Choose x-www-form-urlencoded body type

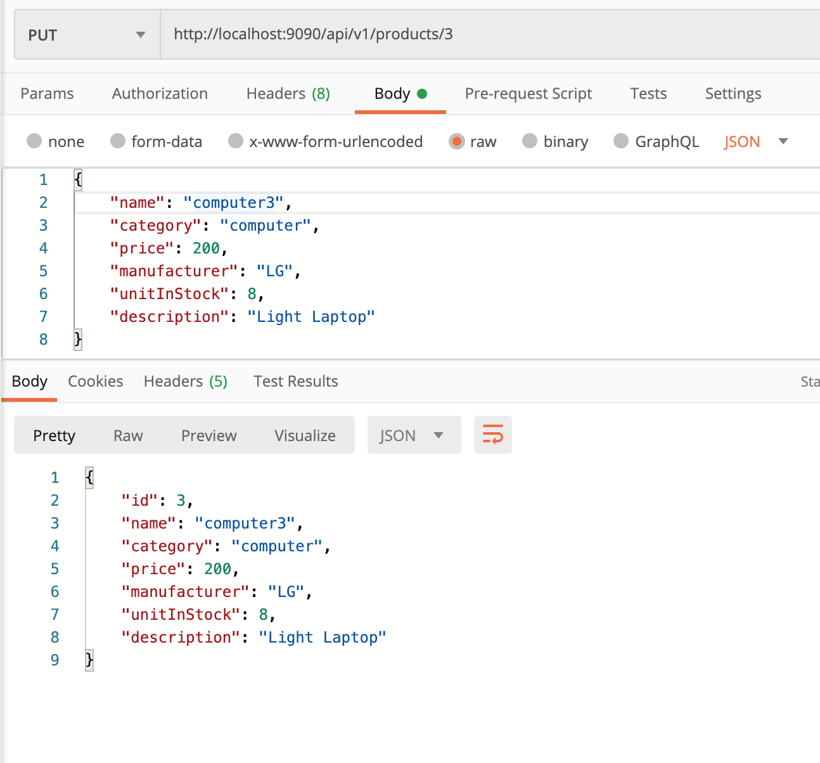tap(236, 141)
